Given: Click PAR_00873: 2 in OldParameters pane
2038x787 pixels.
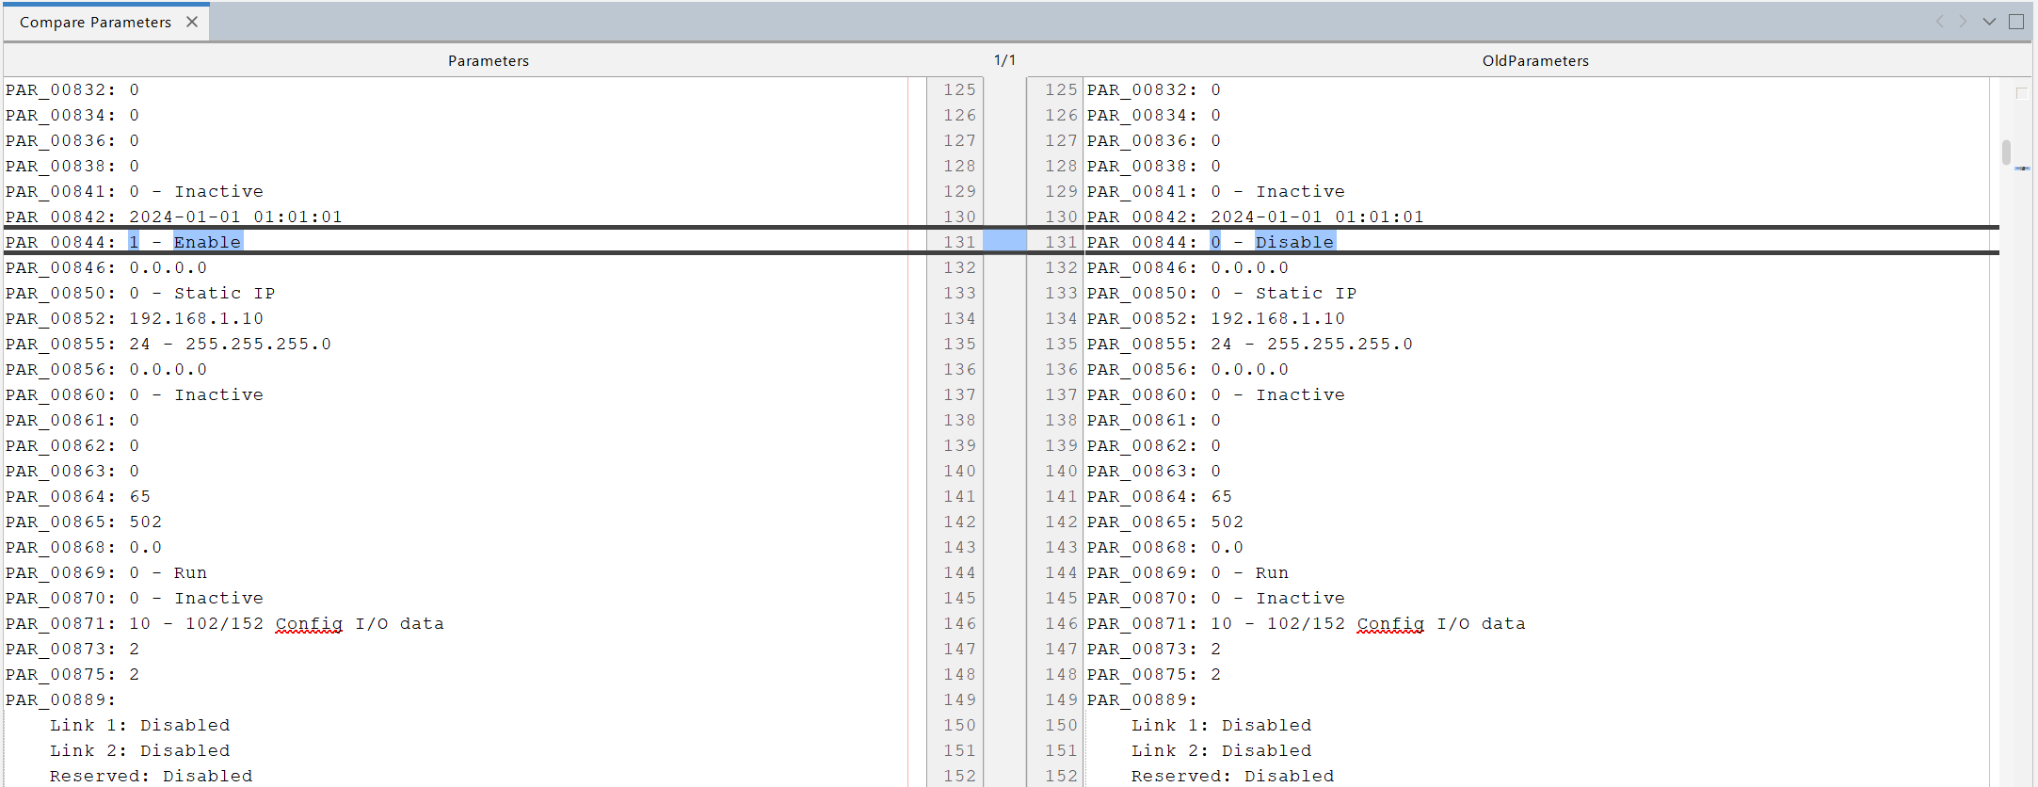Looking at the screenshot, I should 1154,649.
